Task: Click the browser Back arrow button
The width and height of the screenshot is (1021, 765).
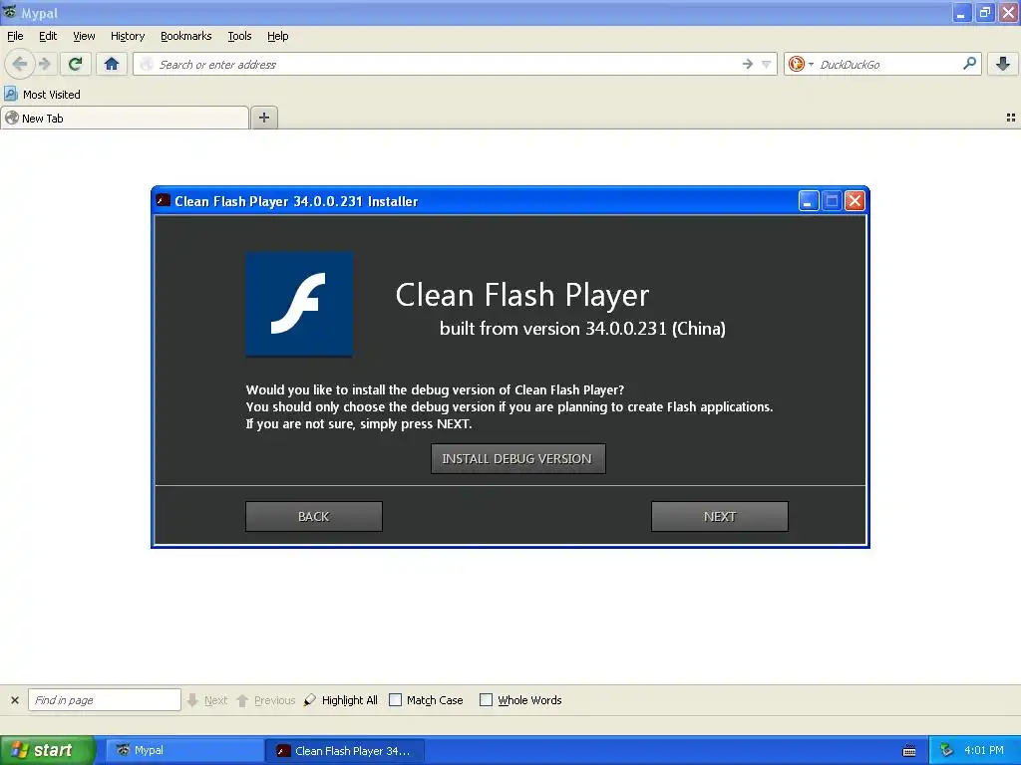Action: [20, 64]
